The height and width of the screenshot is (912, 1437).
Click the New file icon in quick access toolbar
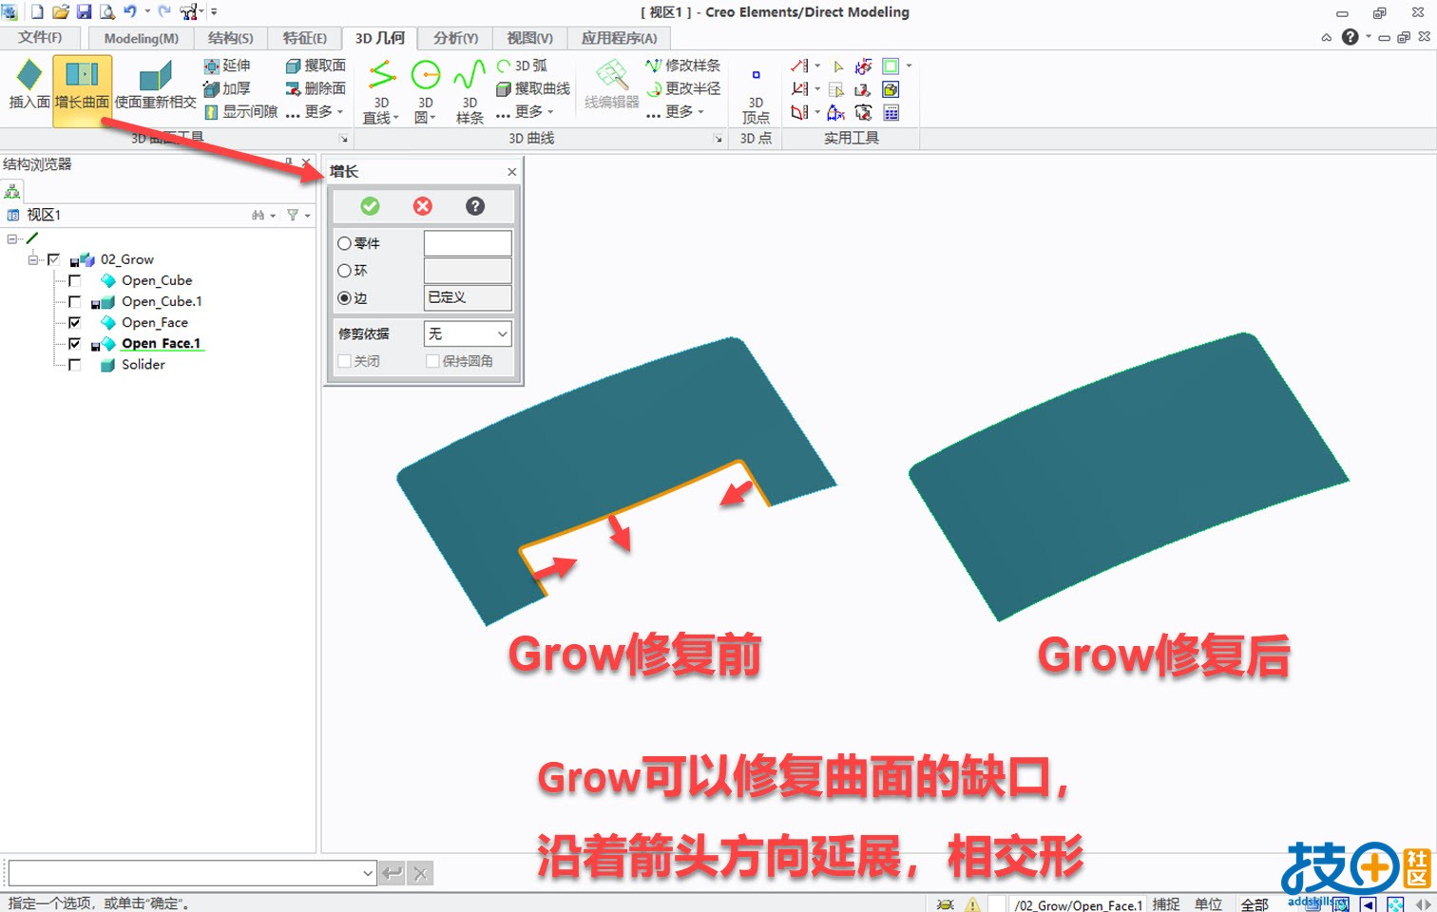coord(37,11)
